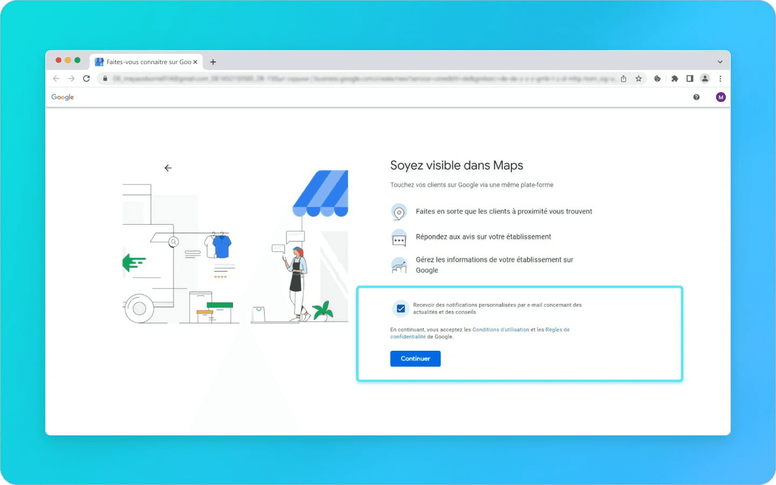Open the Conditions d'utilisation link

coord(501,330)
